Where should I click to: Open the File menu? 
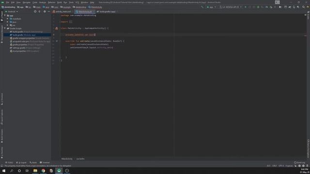(x=7, y=2)
